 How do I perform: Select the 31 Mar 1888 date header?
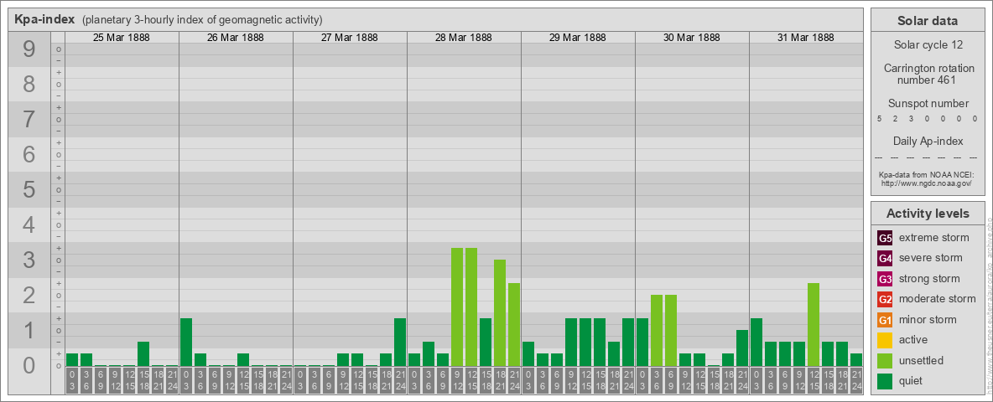[x=805, y=38]
